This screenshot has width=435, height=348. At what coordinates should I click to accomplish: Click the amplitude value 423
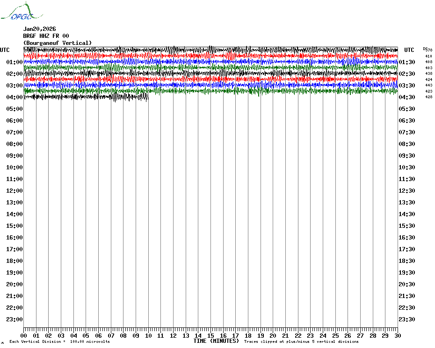pyautogui.click(x=428, y=91)
